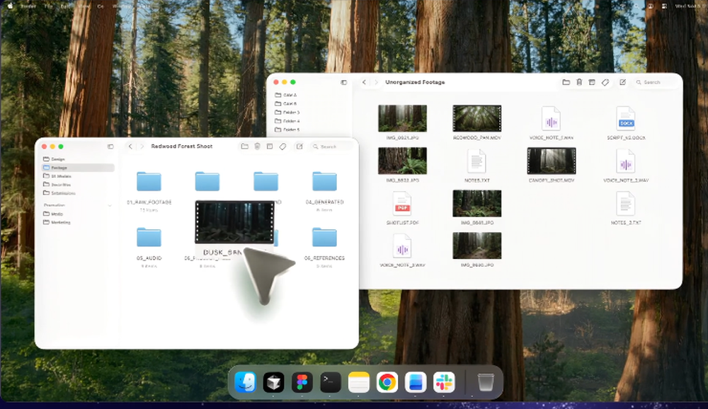The height and width of the screenshot is (409, 708).
Task: Select the CANOPY_SHOT.MOV video thumbnail
Action: (552, 161)
